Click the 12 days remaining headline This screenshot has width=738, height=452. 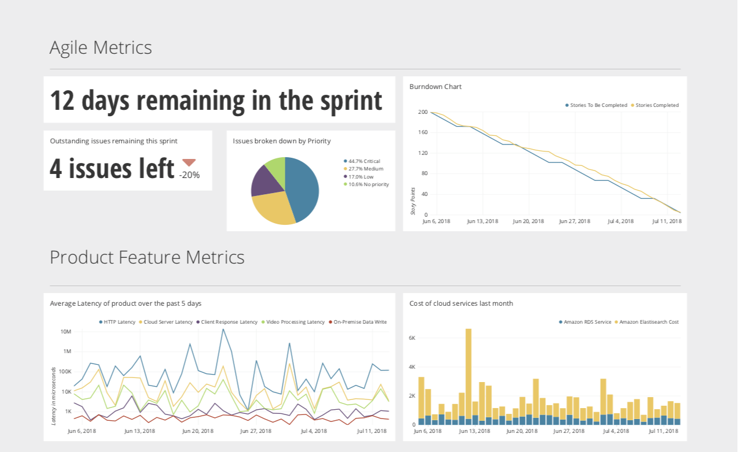click(x=215, y=100)
